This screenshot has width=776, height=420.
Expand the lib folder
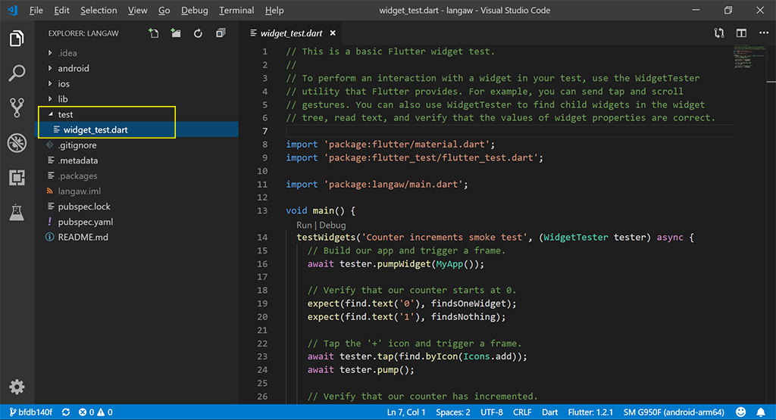[63, 99]
